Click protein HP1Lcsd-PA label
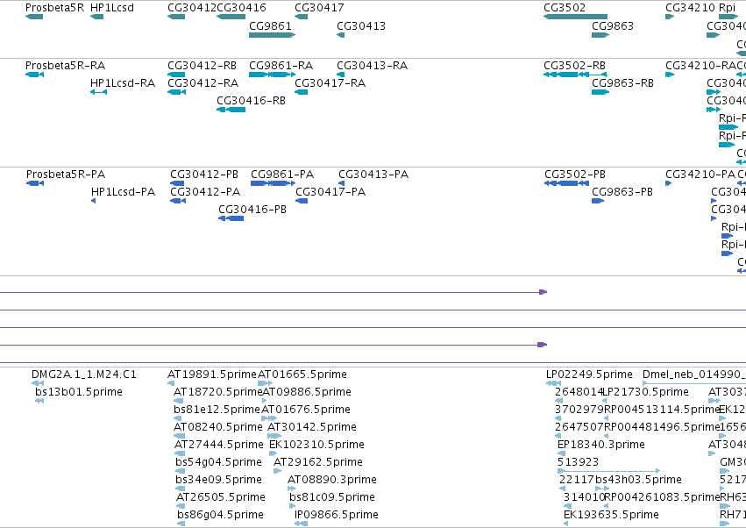 (124, 192)
